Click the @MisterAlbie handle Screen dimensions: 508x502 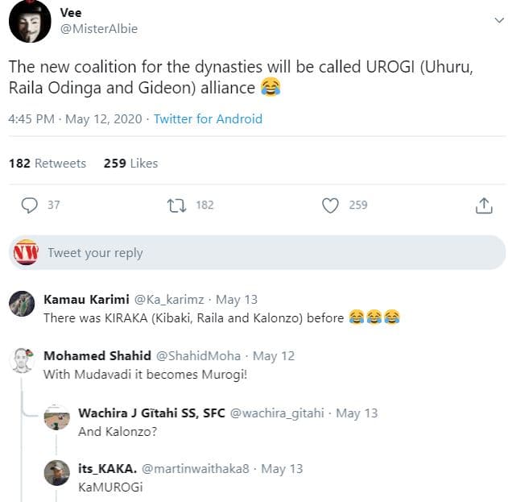click(99, 29)
